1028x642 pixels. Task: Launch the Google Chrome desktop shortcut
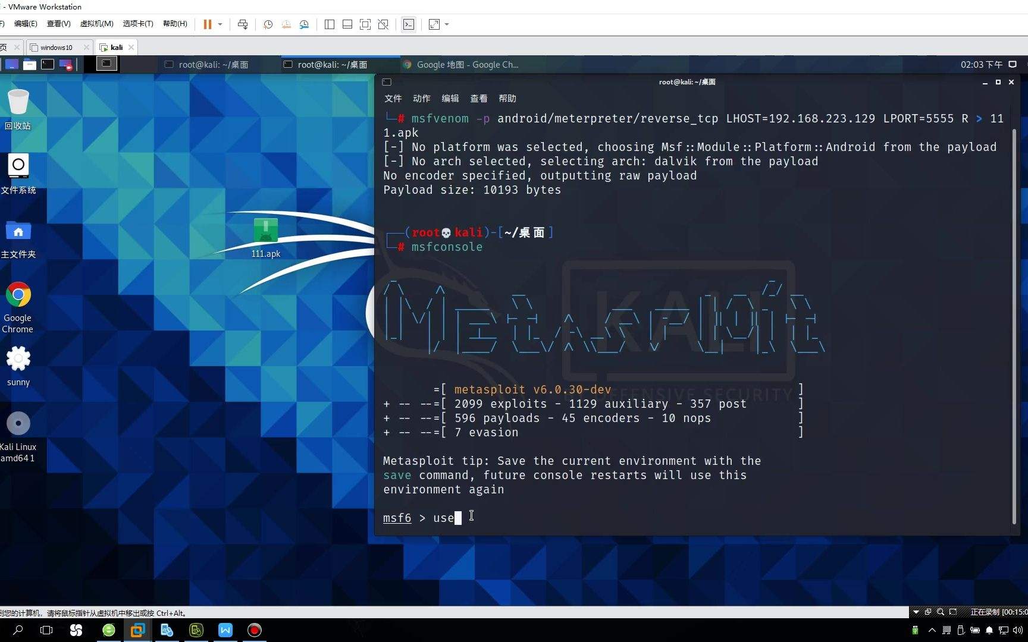pos(18,307)
